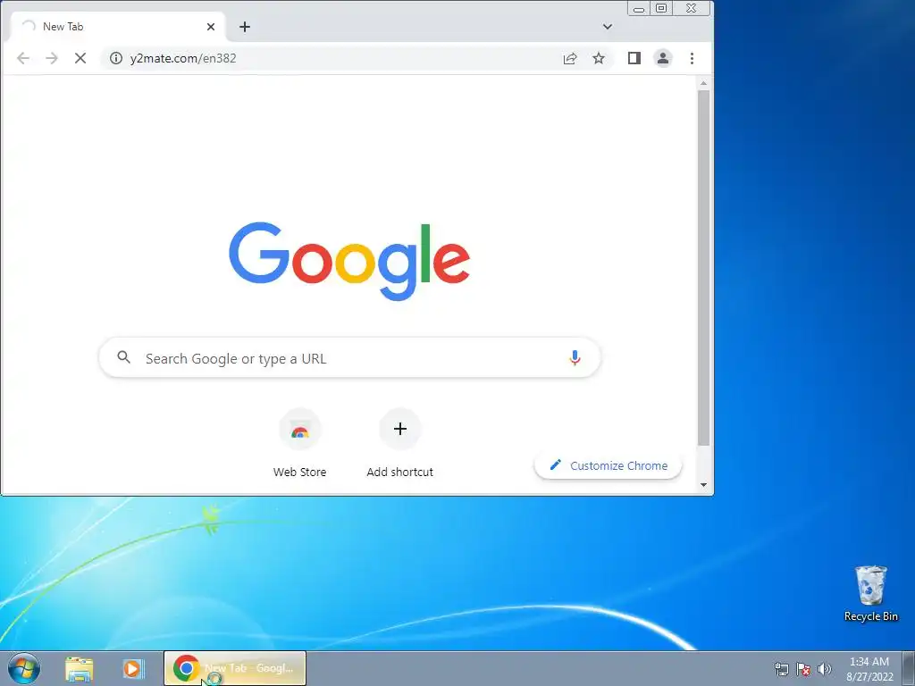Open the Windows Start menu
This screenshot has height=686, width=915.
tap(23, 668)
